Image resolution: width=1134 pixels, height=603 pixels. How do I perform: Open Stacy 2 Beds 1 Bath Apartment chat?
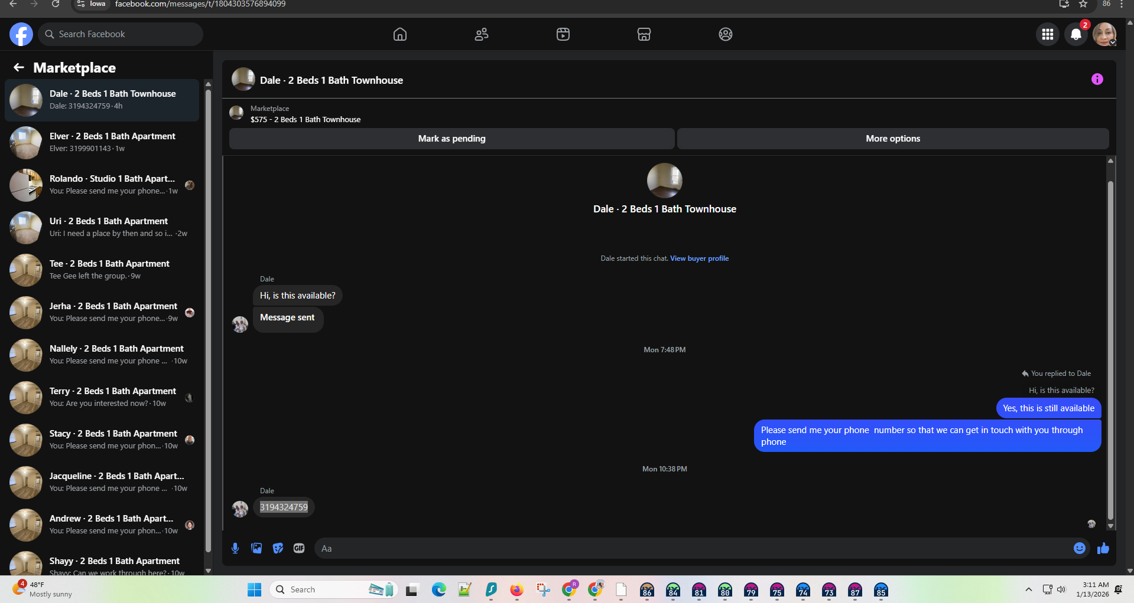pyautogui.click(x=102, y=440)
